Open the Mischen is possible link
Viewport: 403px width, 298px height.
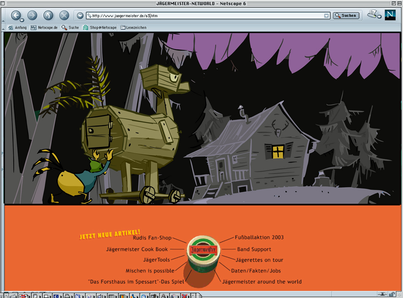(x=150, y=271)
